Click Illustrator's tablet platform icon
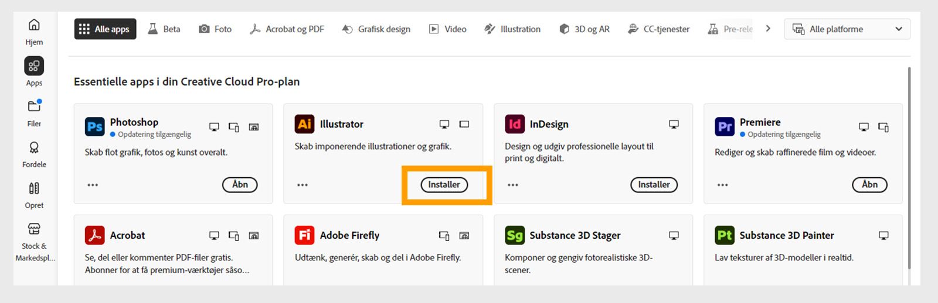 464,124
